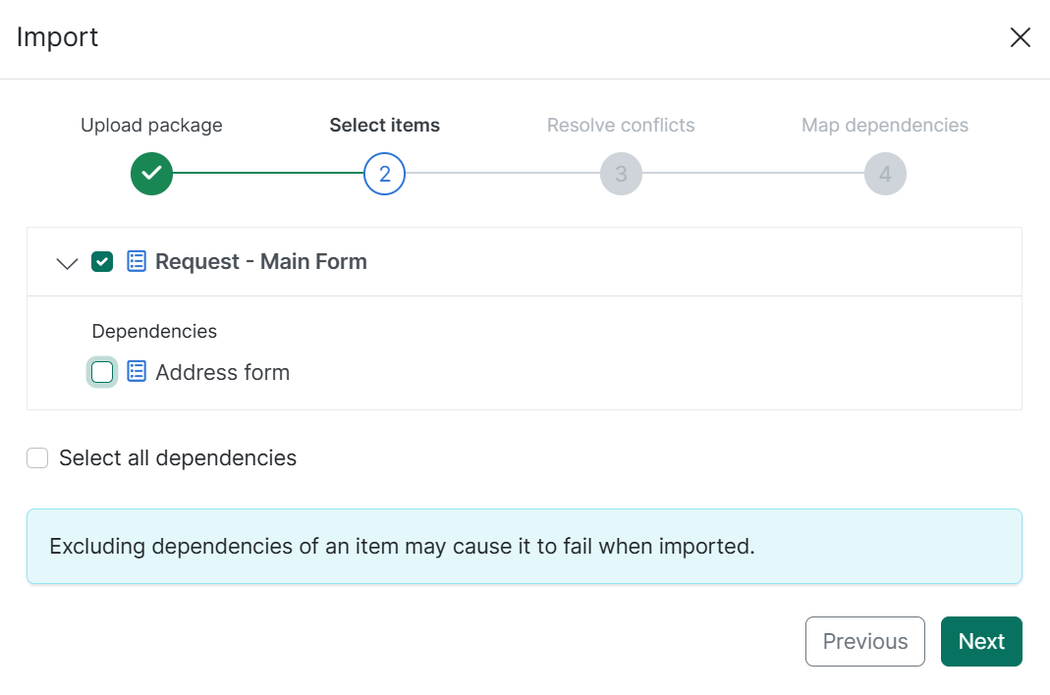Go to the Upload package step label
The height and width of the screenshot is (695, 1050).
pyautogui.click(x=151, y=126)
